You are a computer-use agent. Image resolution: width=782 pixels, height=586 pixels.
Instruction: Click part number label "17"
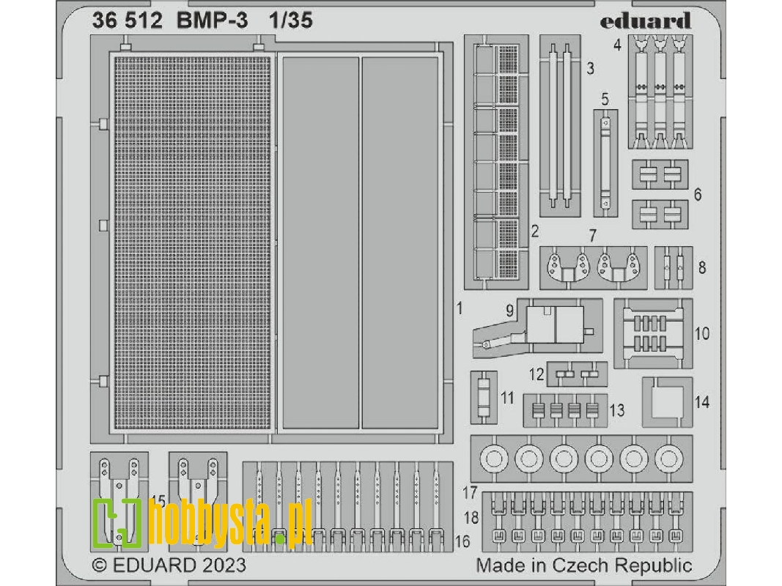click(470, 493)
